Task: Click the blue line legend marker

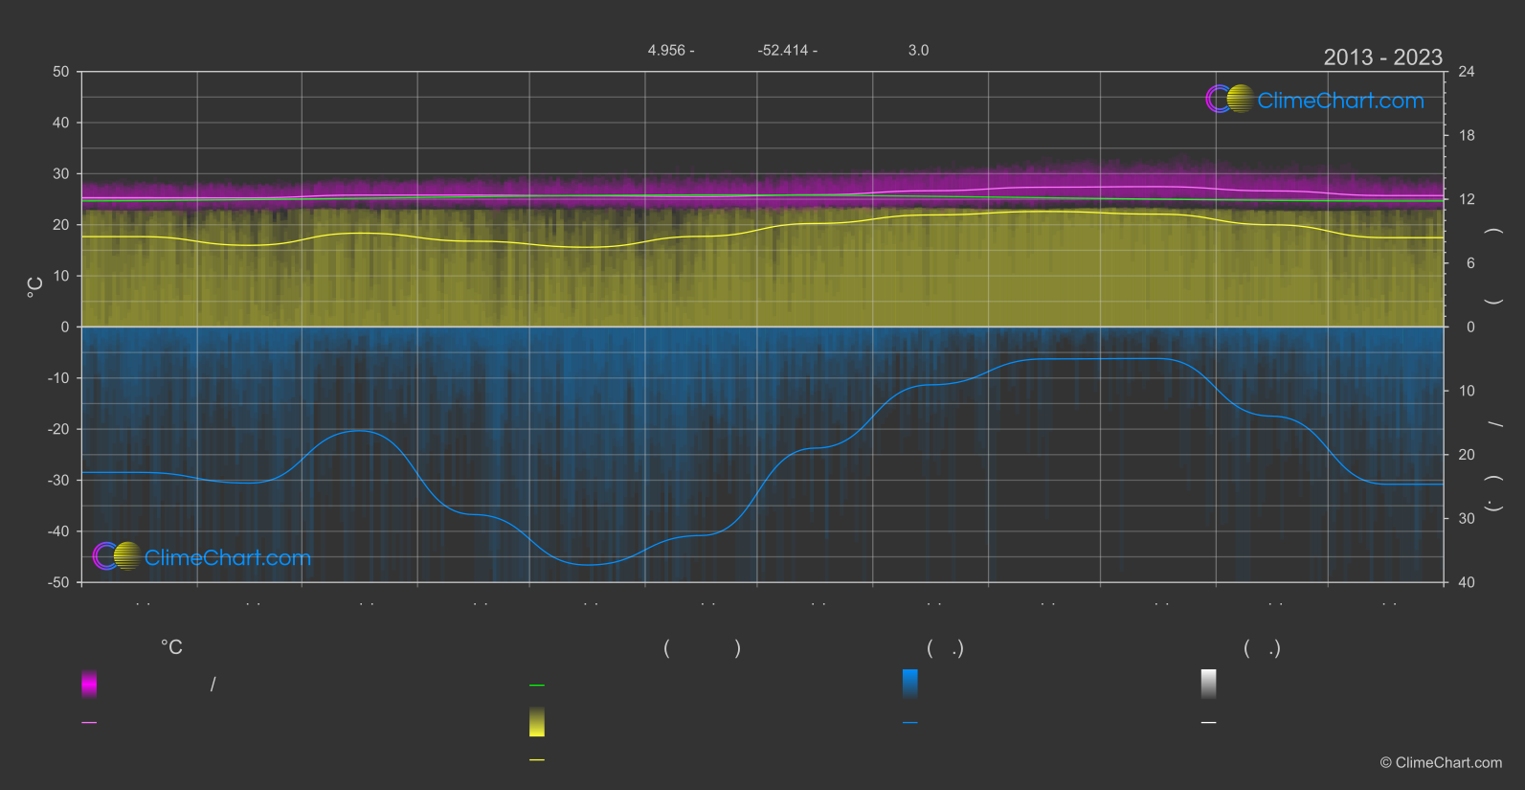Action: click(x=910, y=723)
